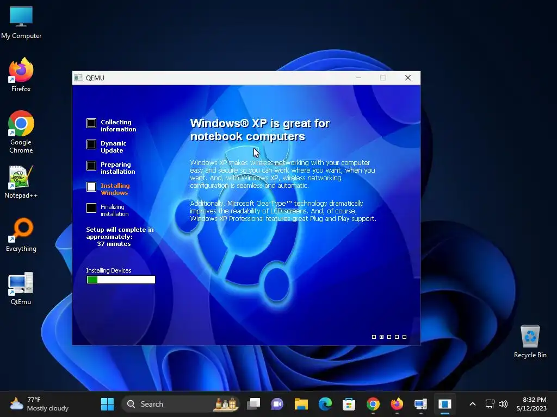Minimize the QEMU window
The width and height of the screenshot is (557, 417).
pos(358,78)
